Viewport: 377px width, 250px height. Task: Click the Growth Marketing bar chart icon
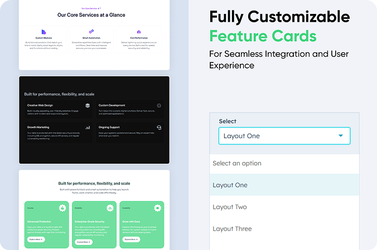88,128
